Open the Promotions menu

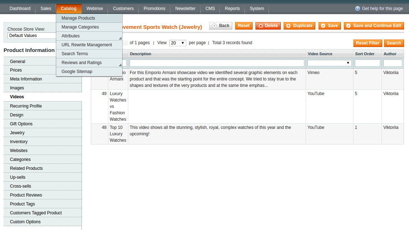[154, 9]
